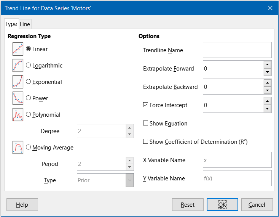Click the Degree number field
The image size is (279, 217).
(x=101, y=131)
